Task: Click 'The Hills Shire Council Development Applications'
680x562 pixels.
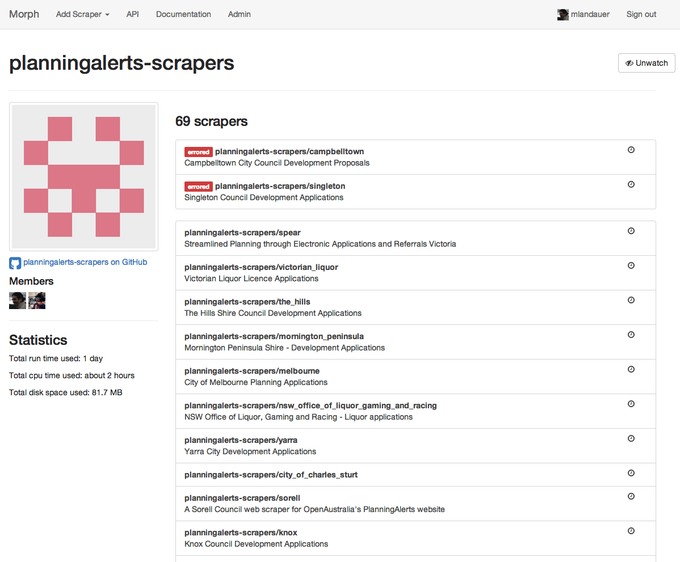Action: 273,313
